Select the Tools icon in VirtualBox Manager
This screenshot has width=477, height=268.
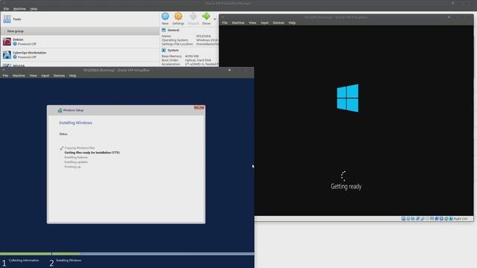(7, 19)
